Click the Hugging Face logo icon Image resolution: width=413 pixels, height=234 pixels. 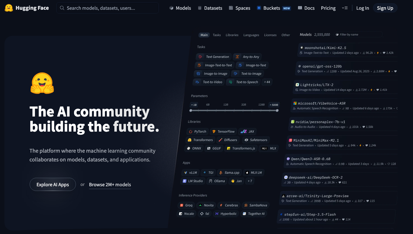coord(9,8)
